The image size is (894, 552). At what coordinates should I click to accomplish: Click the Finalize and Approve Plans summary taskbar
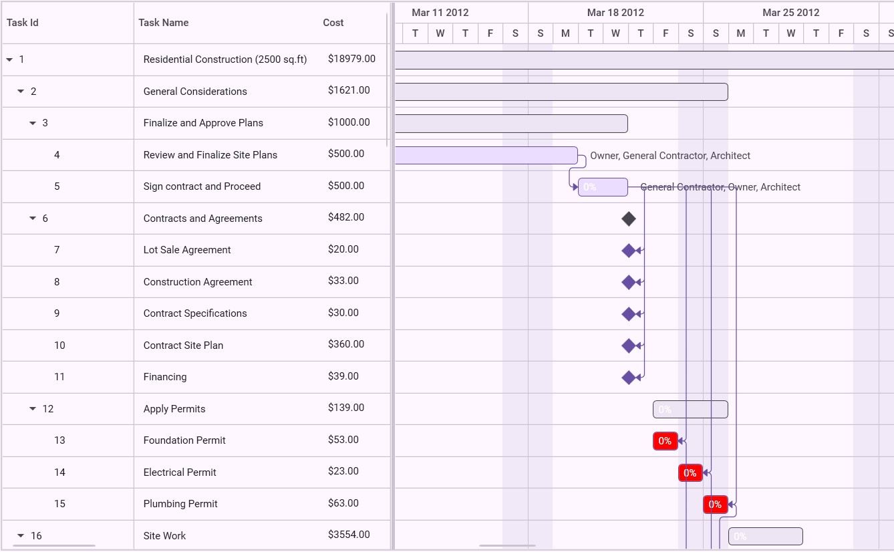[x=511, y=124]
